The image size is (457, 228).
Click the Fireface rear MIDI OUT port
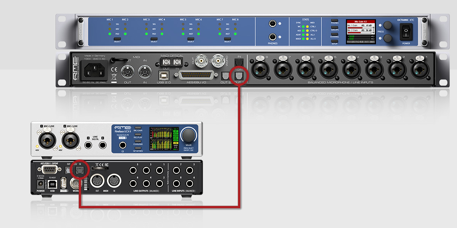97,181
